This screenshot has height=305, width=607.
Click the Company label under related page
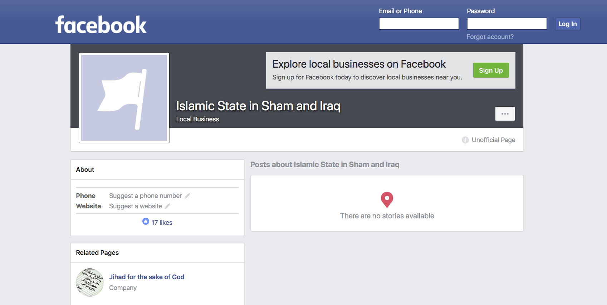[123, 288]
